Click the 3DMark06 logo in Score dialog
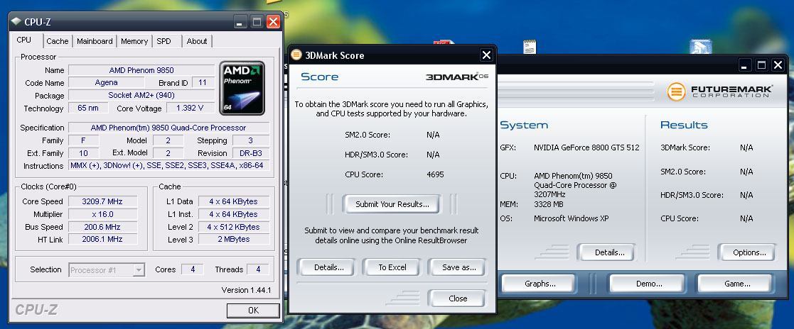Image resolution: width=794 pixels, height=329 pixels. [457, 77]
